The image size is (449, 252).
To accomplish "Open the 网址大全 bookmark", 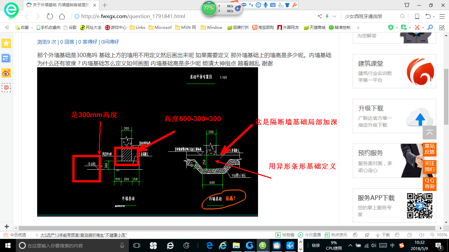I will click(91, 28).
